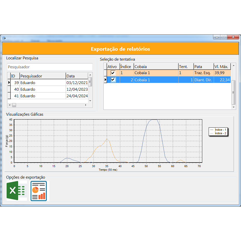The height and width of the screenshot is (241, 241).
Task: Export report to Excel spreadsheet
Action: [17, 191]
